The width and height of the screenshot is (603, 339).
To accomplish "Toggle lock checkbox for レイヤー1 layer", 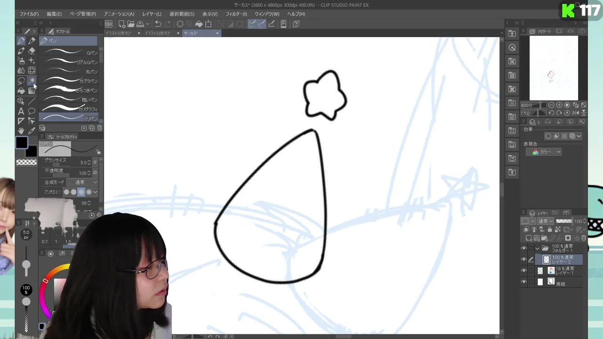I will [x=531, y=271].
